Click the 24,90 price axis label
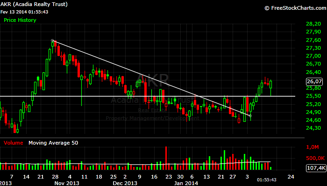The image size is (327, 186). [x=313, y=112]
